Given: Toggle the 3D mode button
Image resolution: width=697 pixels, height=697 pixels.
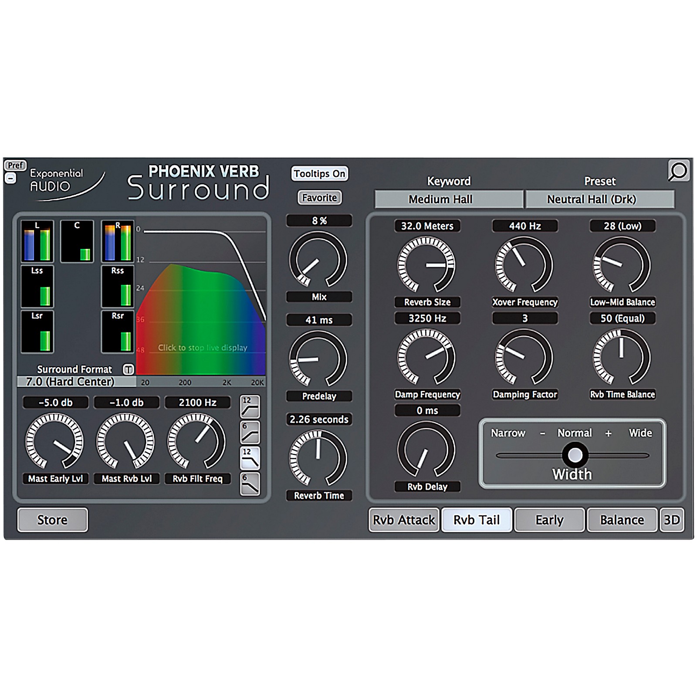Looking at the screenshot, I should pyautogui.click(x=671, y=520).
